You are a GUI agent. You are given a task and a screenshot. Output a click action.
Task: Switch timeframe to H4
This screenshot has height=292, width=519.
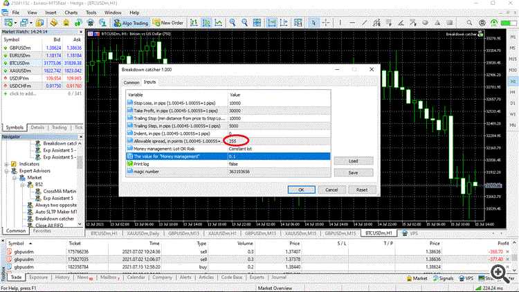(513, 92)
